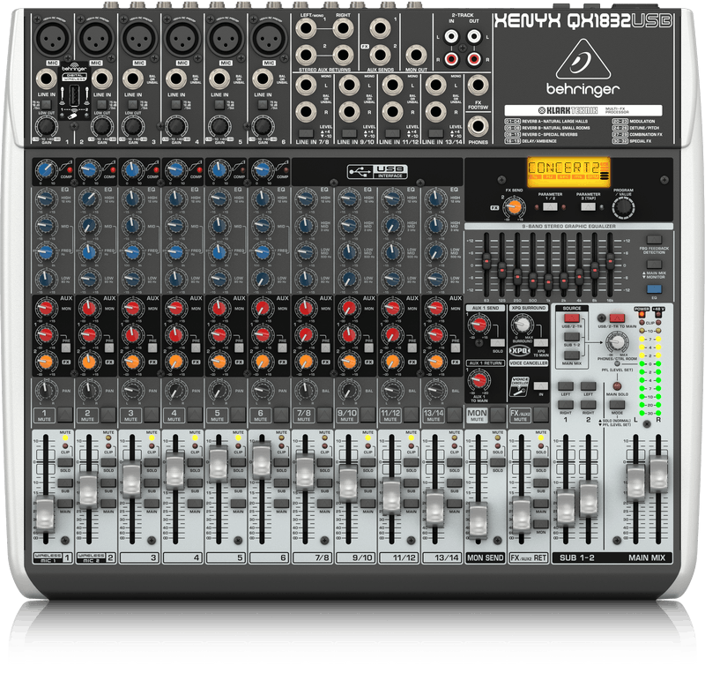This screenshot has width=705, height=673.
Task: Click the USB Interface logo
Action: [378, 171]
